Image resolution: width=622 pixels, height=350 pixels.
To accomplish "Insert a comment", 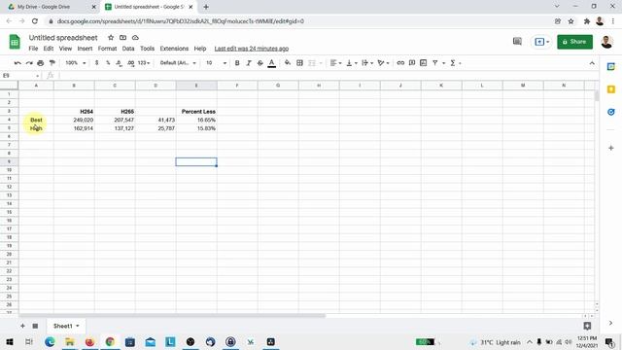I will click(412, 63).
